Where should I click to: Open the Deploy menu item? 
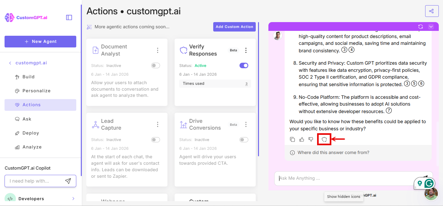40,133
